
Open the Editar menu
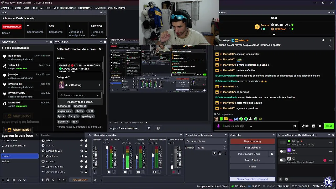coord(18,8)
